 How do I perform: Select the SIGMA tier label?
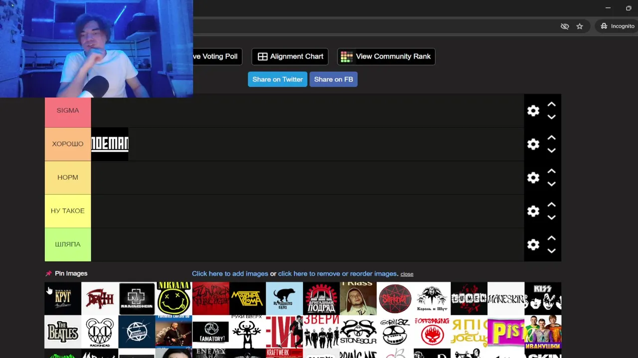pos(68,110)
